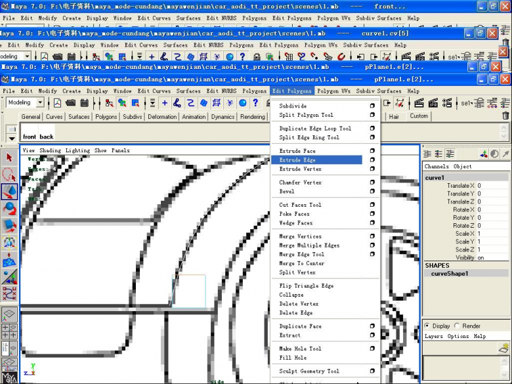Click channel box speed half-circle icon
This screenshot has height=384, width=512.
(x=494, y=154)
